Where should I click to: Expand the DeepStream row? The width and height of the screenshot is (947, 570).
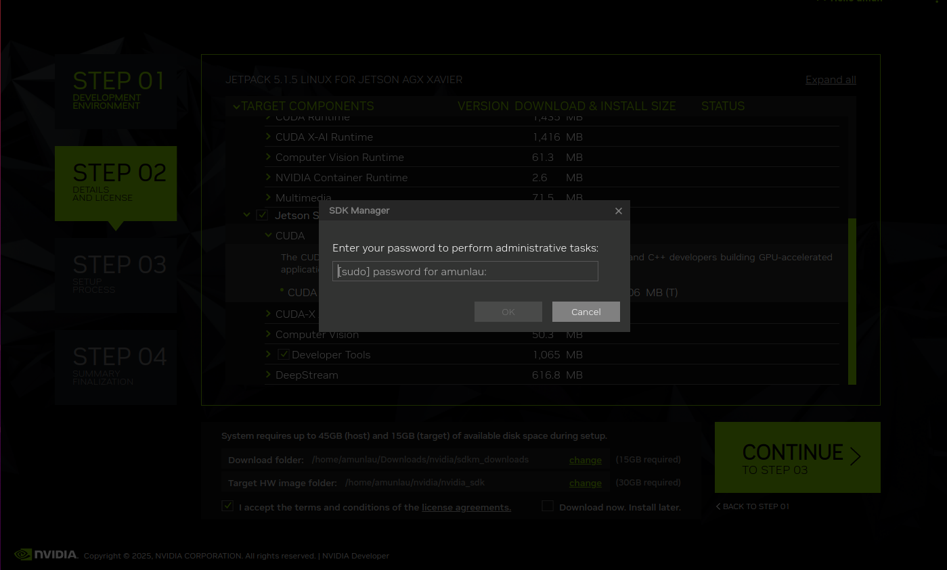[269, 375]
